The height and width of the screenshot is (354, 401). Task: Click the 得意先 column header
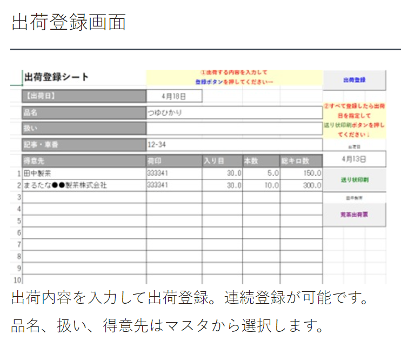pos(84,161)
